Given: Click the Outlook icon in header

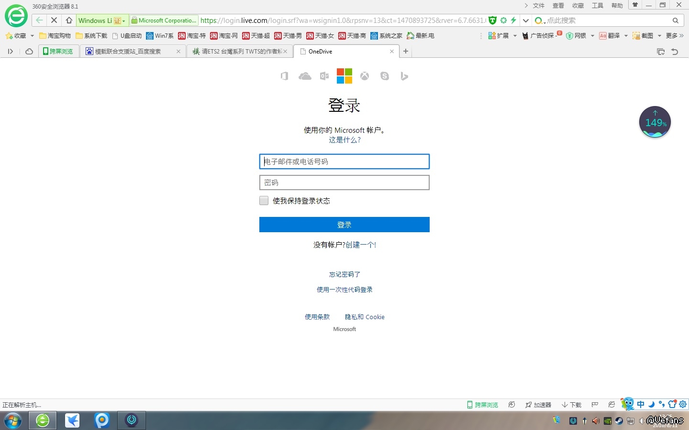Looking at the screenshot, I should click(x=324, y=76).
